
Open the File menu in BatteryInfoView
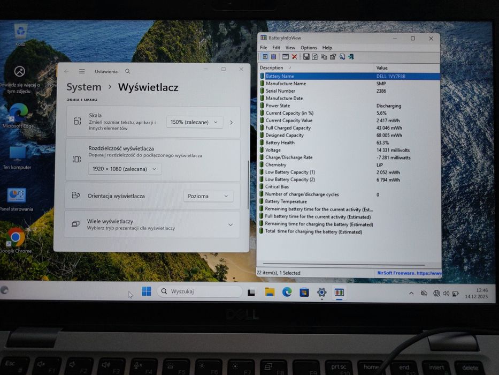pyautogui.click(x=264, y=48)
